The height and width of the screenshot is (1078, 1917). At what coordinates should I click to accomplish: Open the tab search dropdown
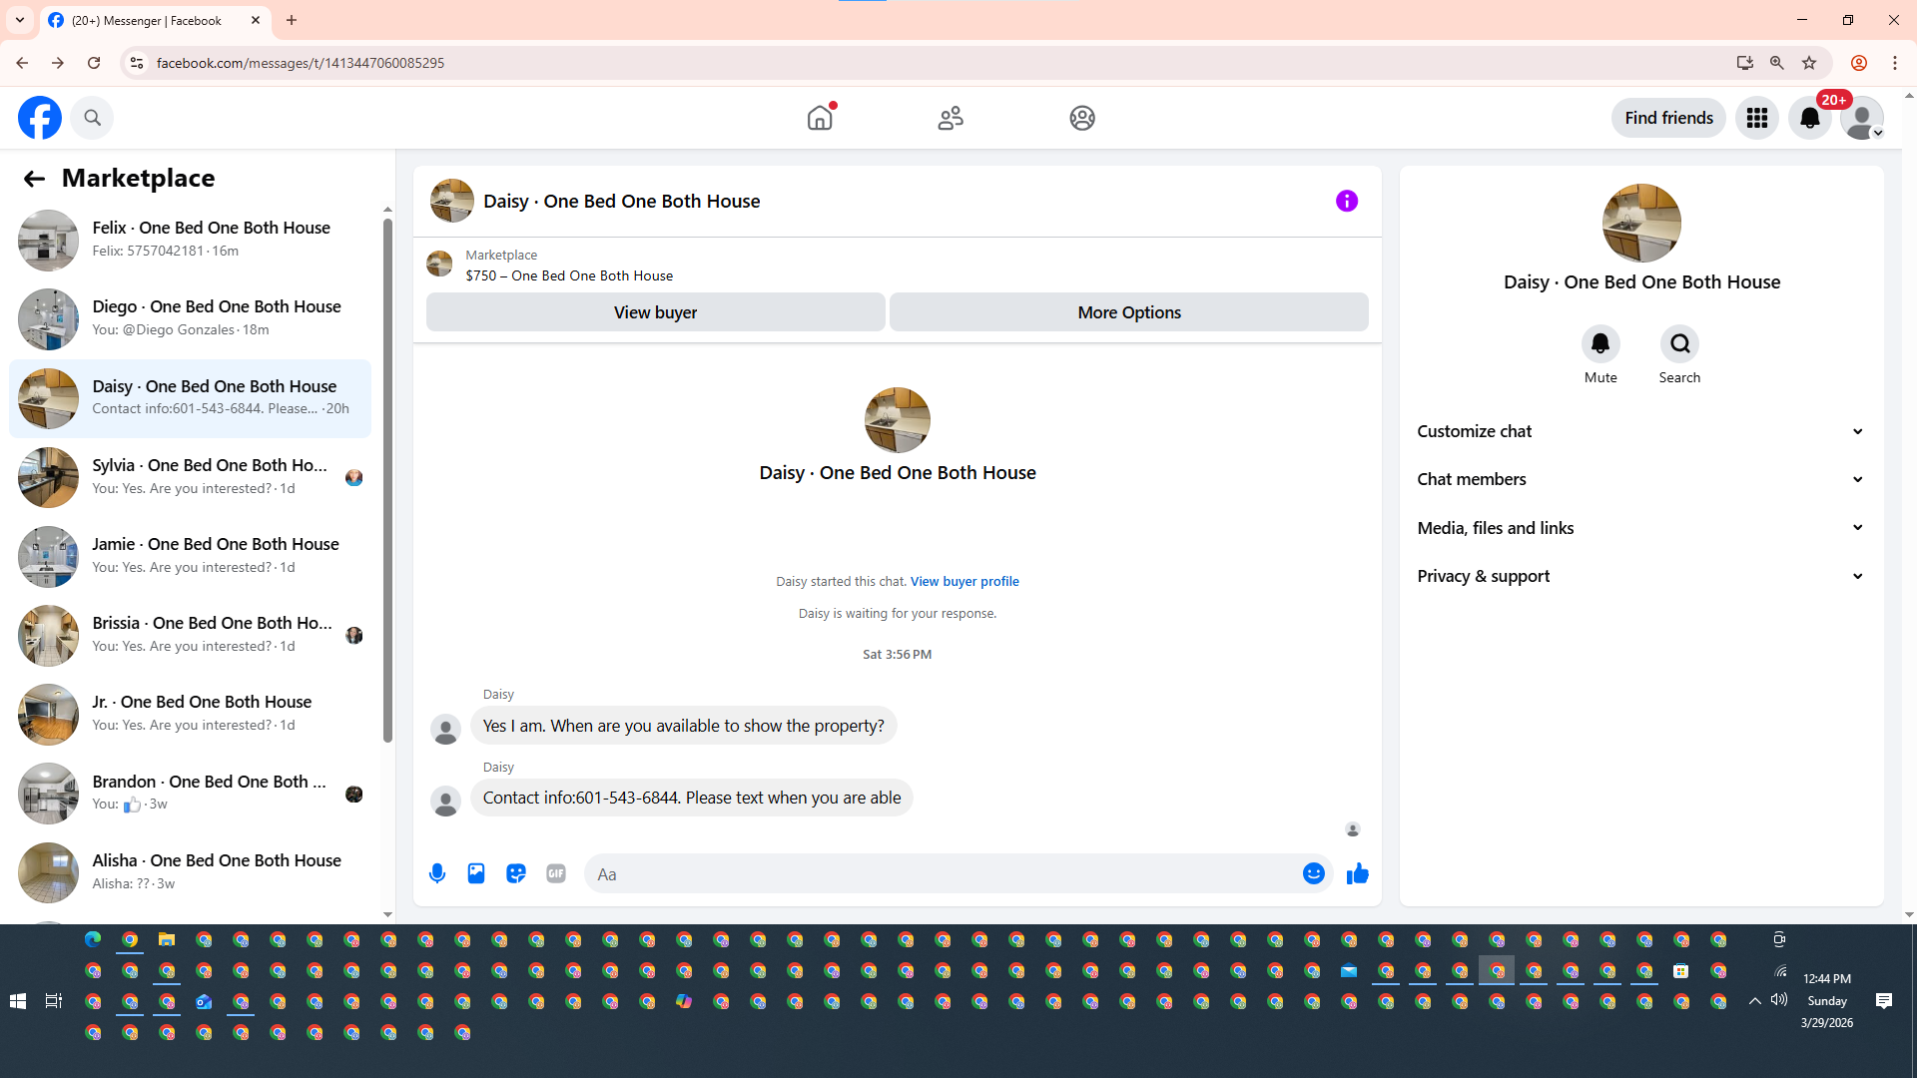20,20
